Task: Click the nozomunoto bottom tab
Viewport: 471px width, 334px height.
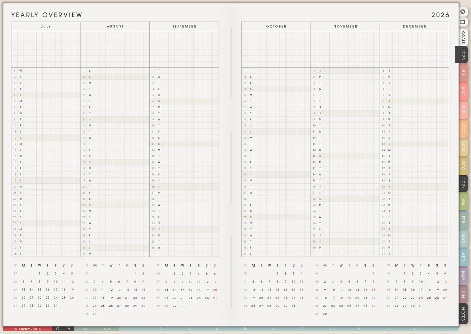Action: tap(28, 329)
